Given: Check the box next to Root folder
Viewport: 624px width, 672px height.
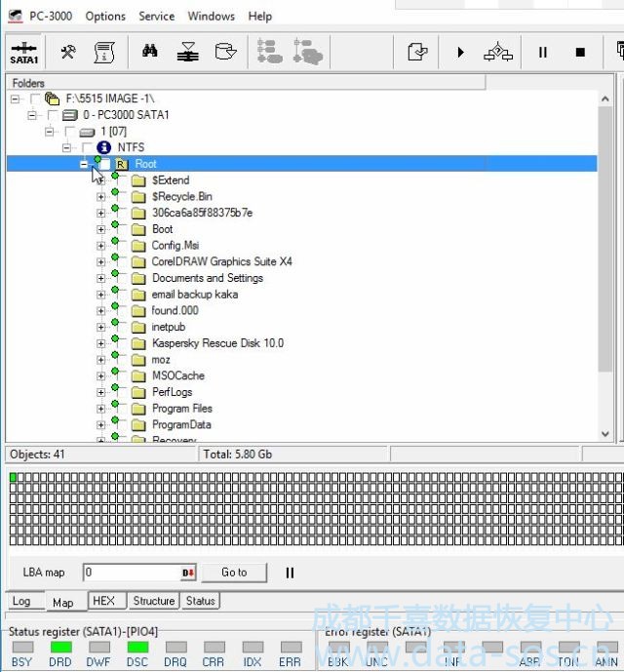Looking at the screenshot, I should 105,164.
